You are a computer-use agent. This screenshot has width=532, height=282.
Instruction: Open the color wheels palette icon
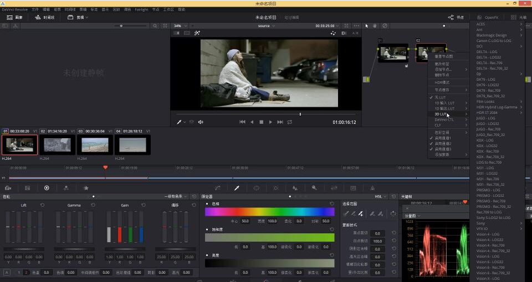tap(47, 188)
